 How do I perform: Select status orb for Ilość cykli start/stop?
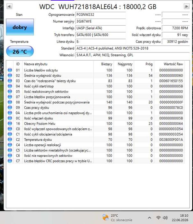[10, 86]
